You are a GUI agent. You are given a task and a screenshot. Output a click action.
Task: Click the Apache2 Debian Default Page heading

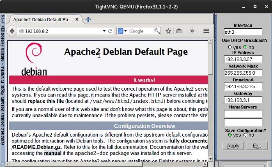pyautogui.click(x=126, y=52)
